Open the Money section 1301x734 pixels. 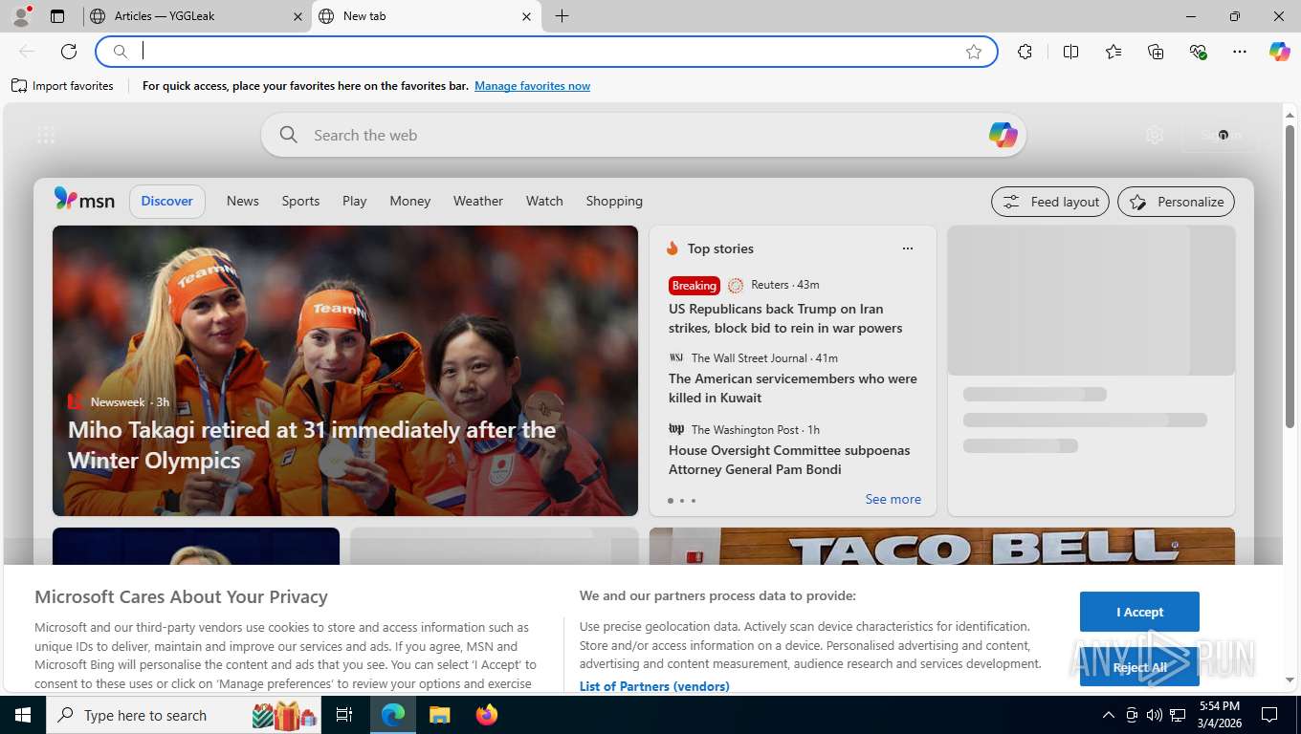coord(410,201)
